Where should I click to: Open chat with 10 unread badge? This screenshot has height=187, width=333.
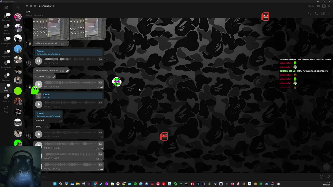18,59
